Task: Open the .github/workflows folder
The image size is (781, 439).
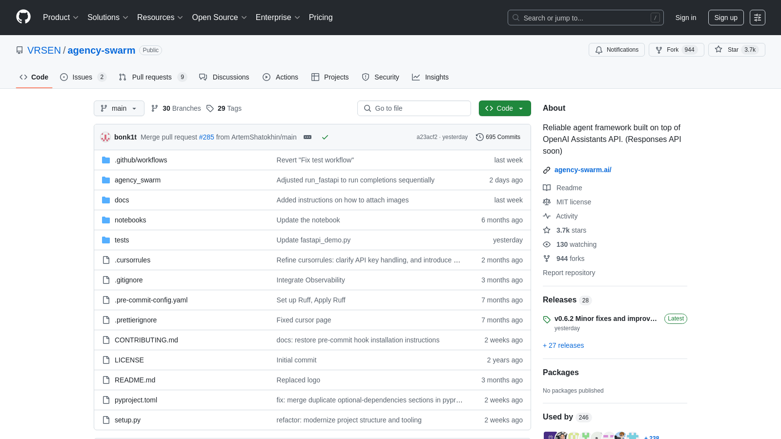Action: click(141, 160)
